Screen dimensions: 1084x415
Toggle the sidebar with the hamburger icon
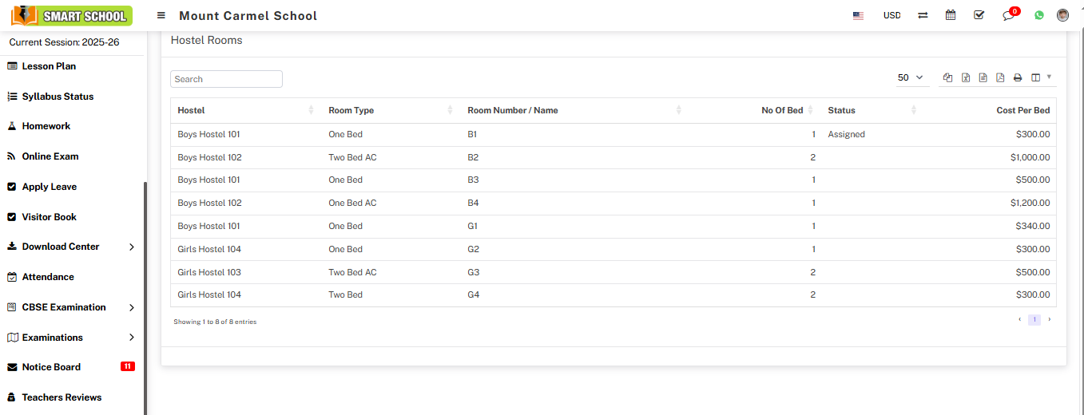click(161, 15)
